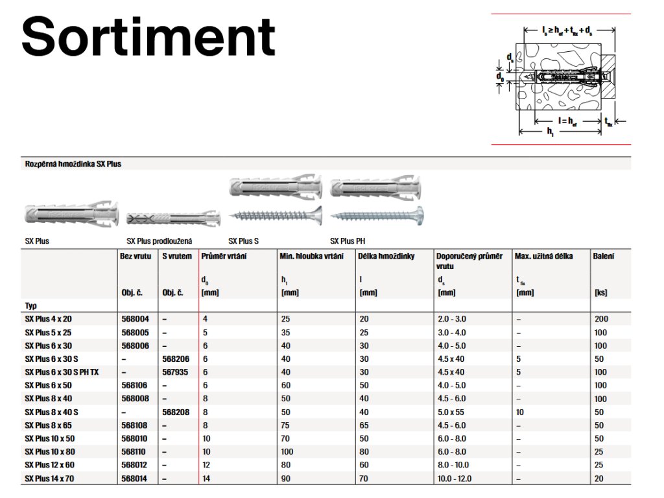Viewport: 664px width, 498px height.
Task: Select row 'SX Plus 12 x 60'
Action: click(x=326, y=465)
